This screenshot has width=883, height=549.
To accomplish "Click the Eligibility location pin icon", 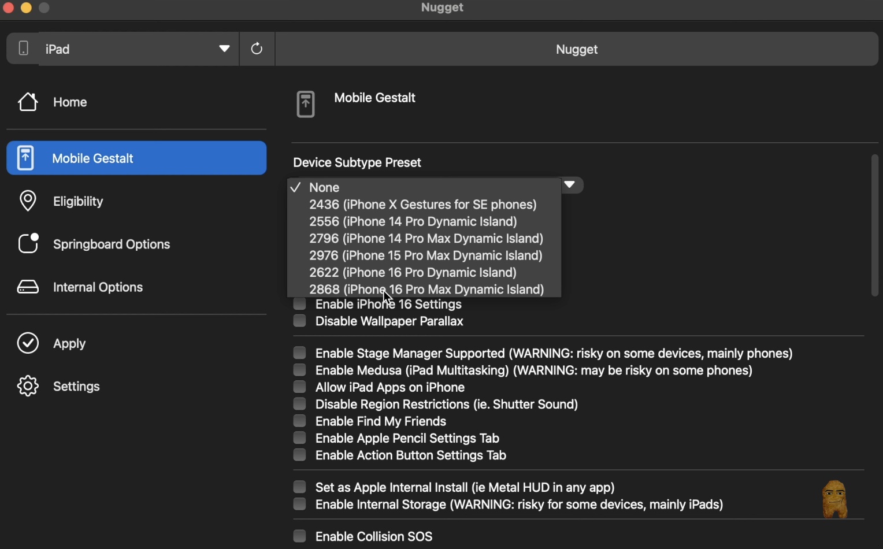I will 28,201.
